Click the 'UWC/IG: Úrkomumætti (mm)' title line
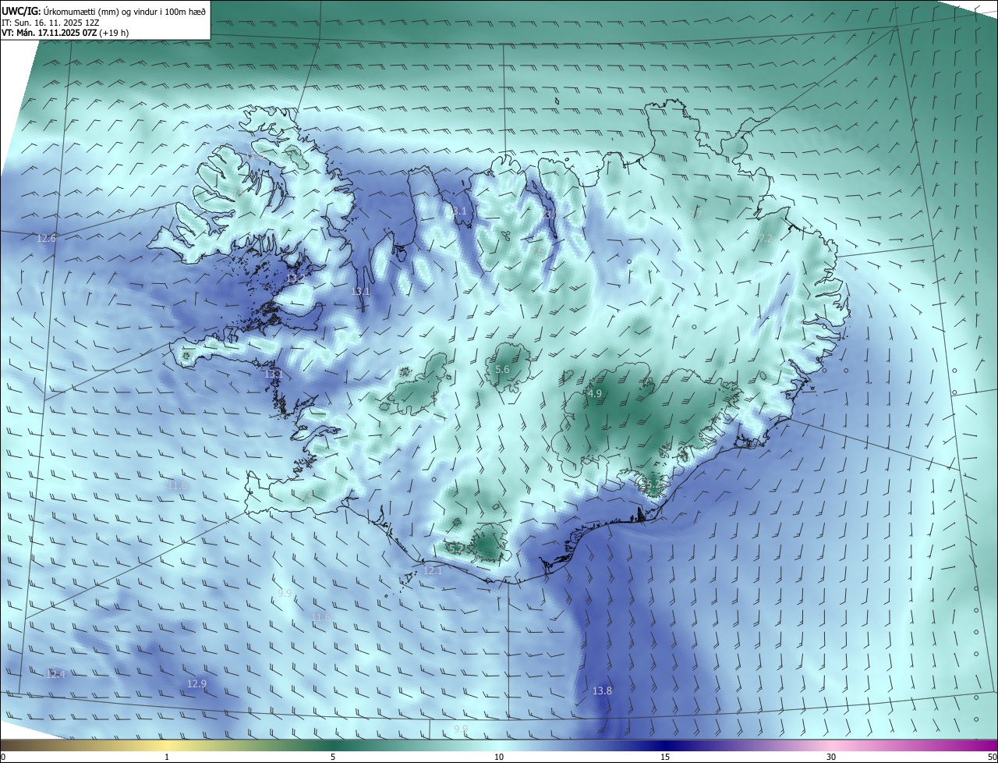Viewport: 998px width, 763px height. click(x=104, y=12)
